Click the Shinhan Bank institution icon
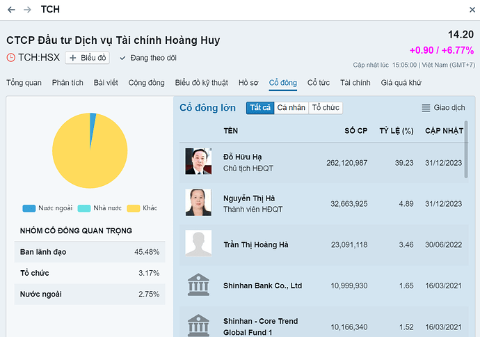Viewport: 480px width, 337px height. (198, 285)
